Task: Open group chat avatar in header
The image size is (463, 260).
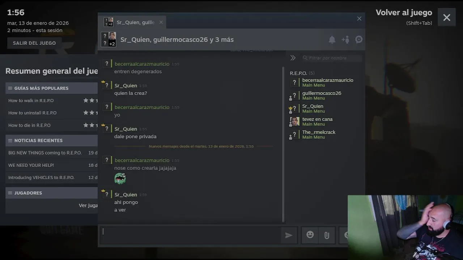Action: pos(109,39)
